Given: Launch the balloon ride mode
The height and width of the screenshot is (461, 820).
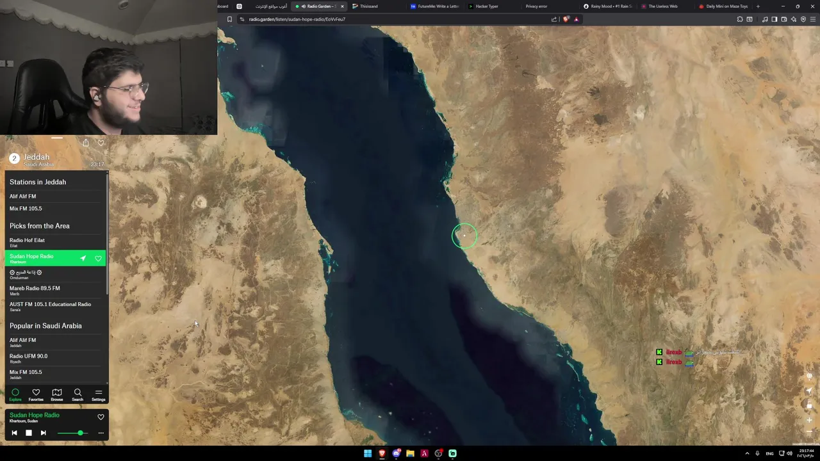Looking at the screenshot, I should click(809, 376).
